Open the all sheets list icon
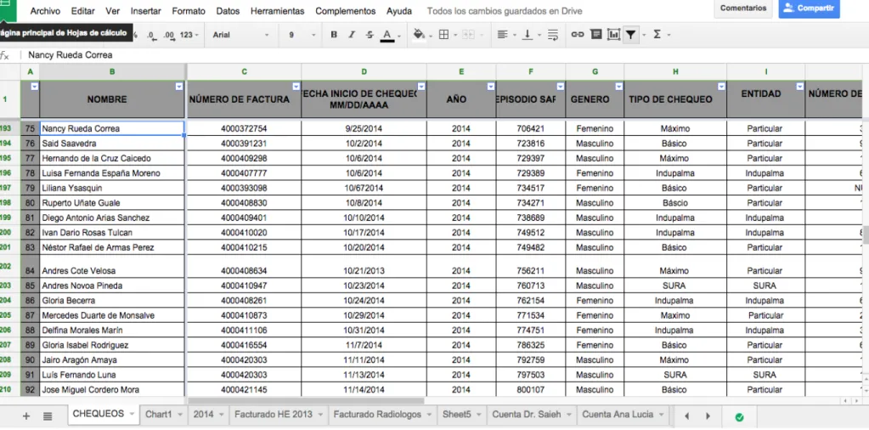Viewport: 869px width, 430px height. [x=48, y=416]
